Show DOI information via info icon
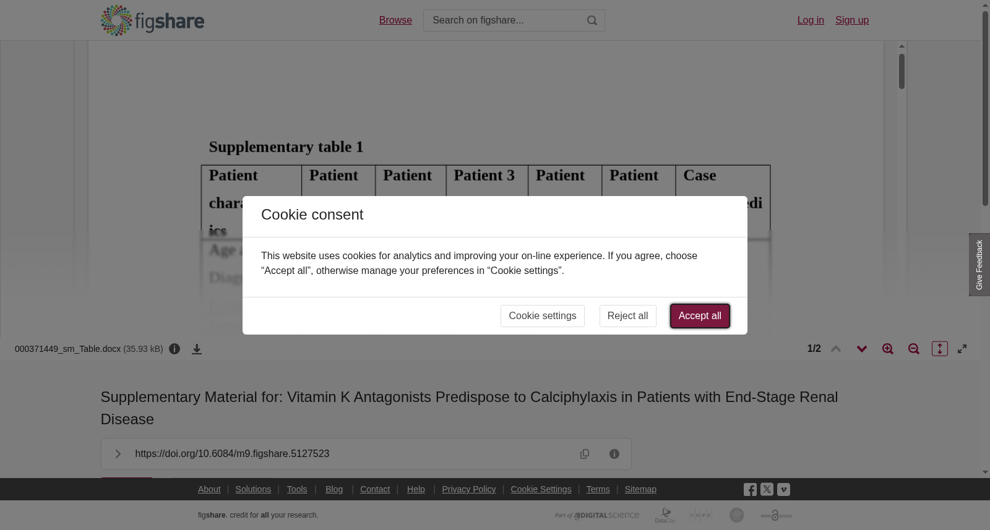Image resolution: width=990 pixels, height=530 pixels. [614, 454]
